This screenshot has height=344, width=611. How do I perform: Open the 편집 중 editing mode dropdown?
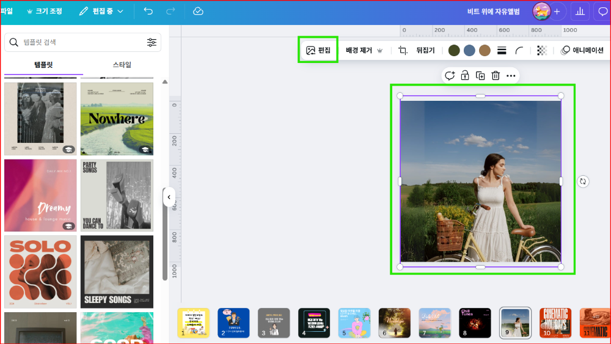(x=101, y=11)
